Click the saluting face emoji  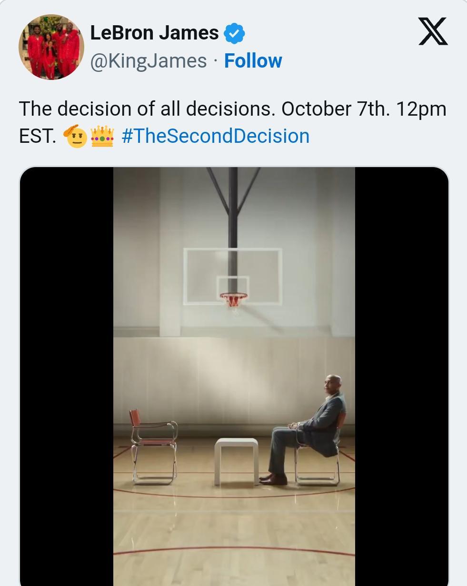(x=75, y=136)
